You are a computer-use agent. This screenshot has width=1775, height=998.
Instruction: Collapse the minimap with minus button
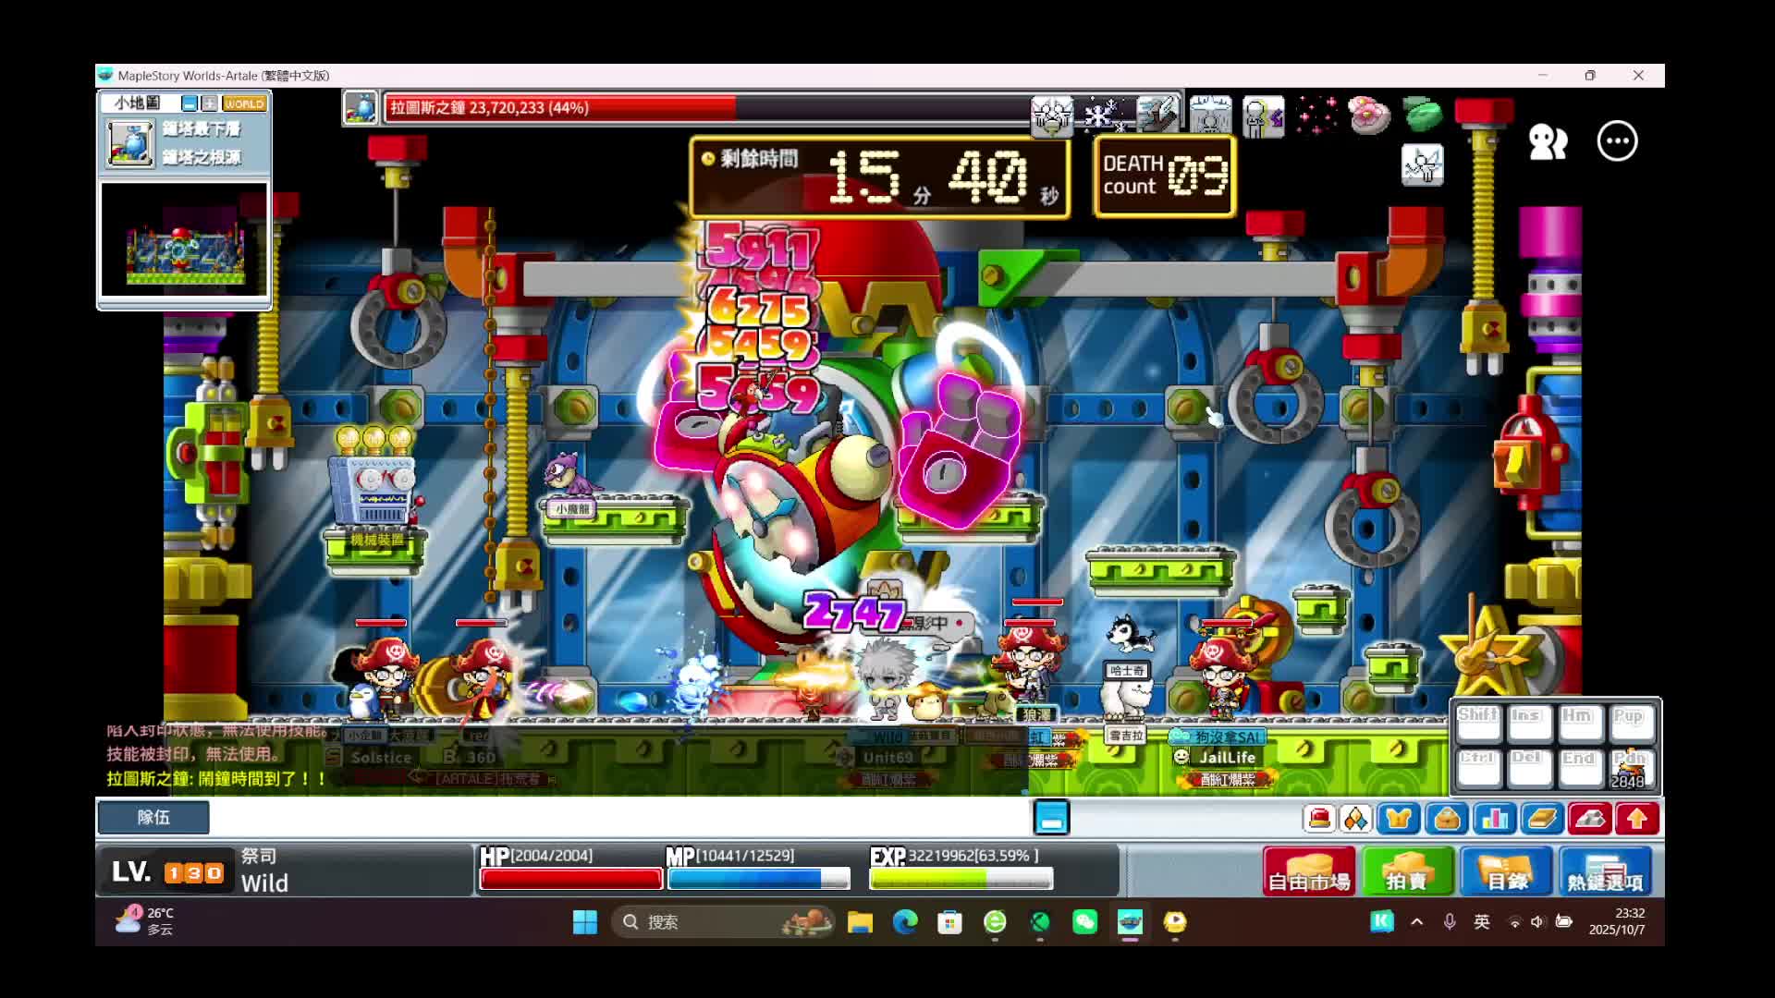pyautogui.click(x=190, y=103)
